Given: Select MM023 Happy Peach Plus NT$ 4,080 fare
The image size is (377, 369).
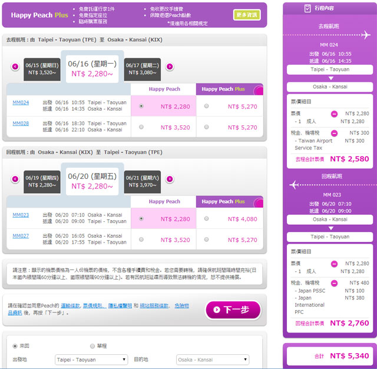Looking at the screenshot, I should (206, 218).
